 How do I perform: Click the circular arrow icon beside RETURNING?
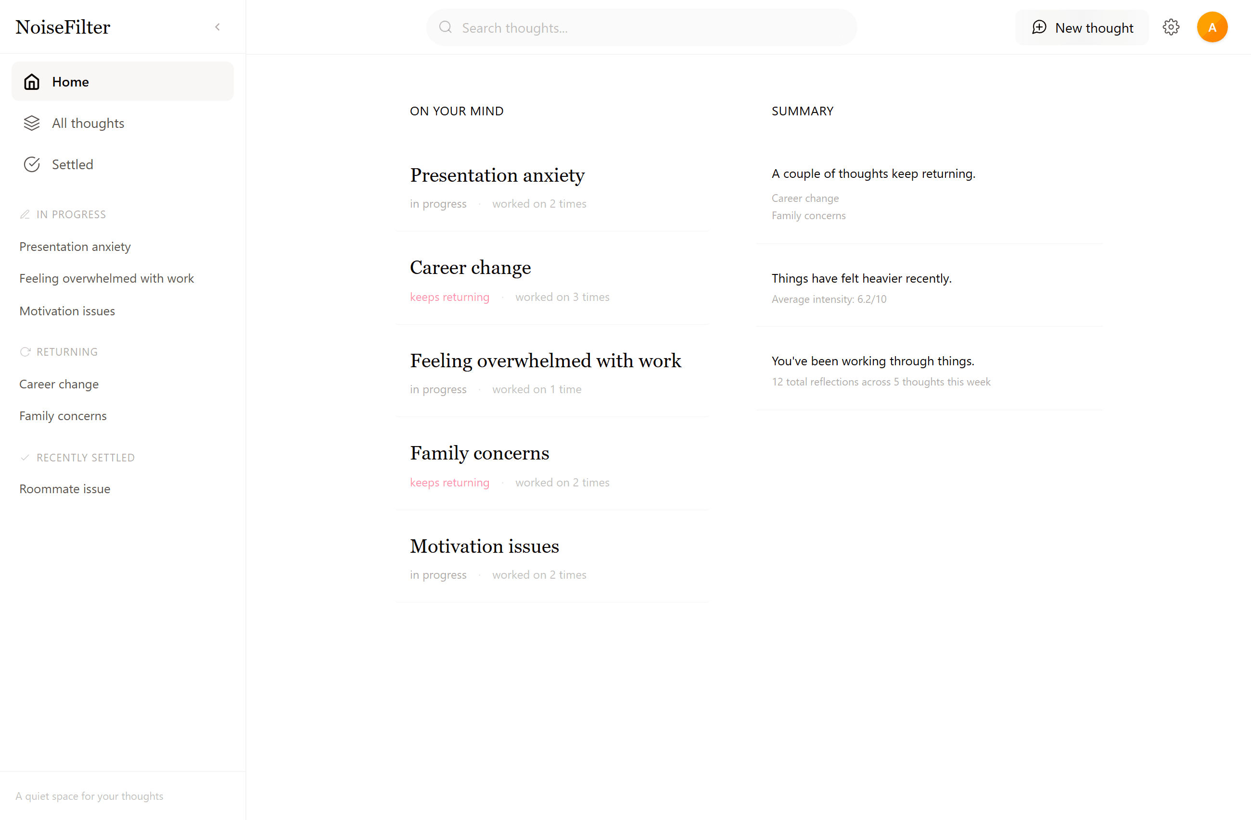(x=25, y=352)
